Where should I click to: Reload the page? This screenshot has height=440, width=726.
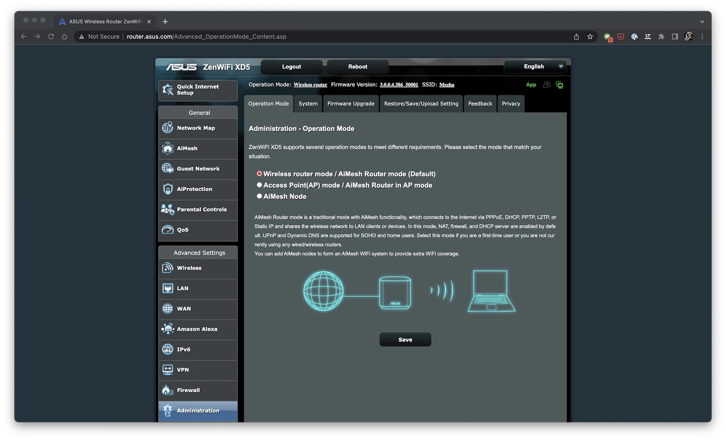coord(51,37)
